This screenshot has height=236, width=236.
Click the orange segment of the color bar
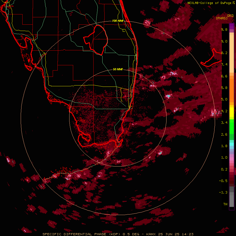(x=232, y=90)
